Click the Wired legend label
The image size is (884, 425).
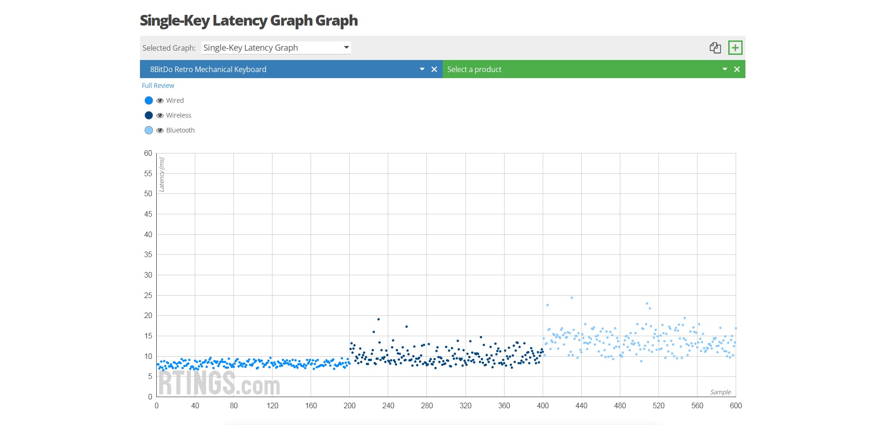point(175,100)
